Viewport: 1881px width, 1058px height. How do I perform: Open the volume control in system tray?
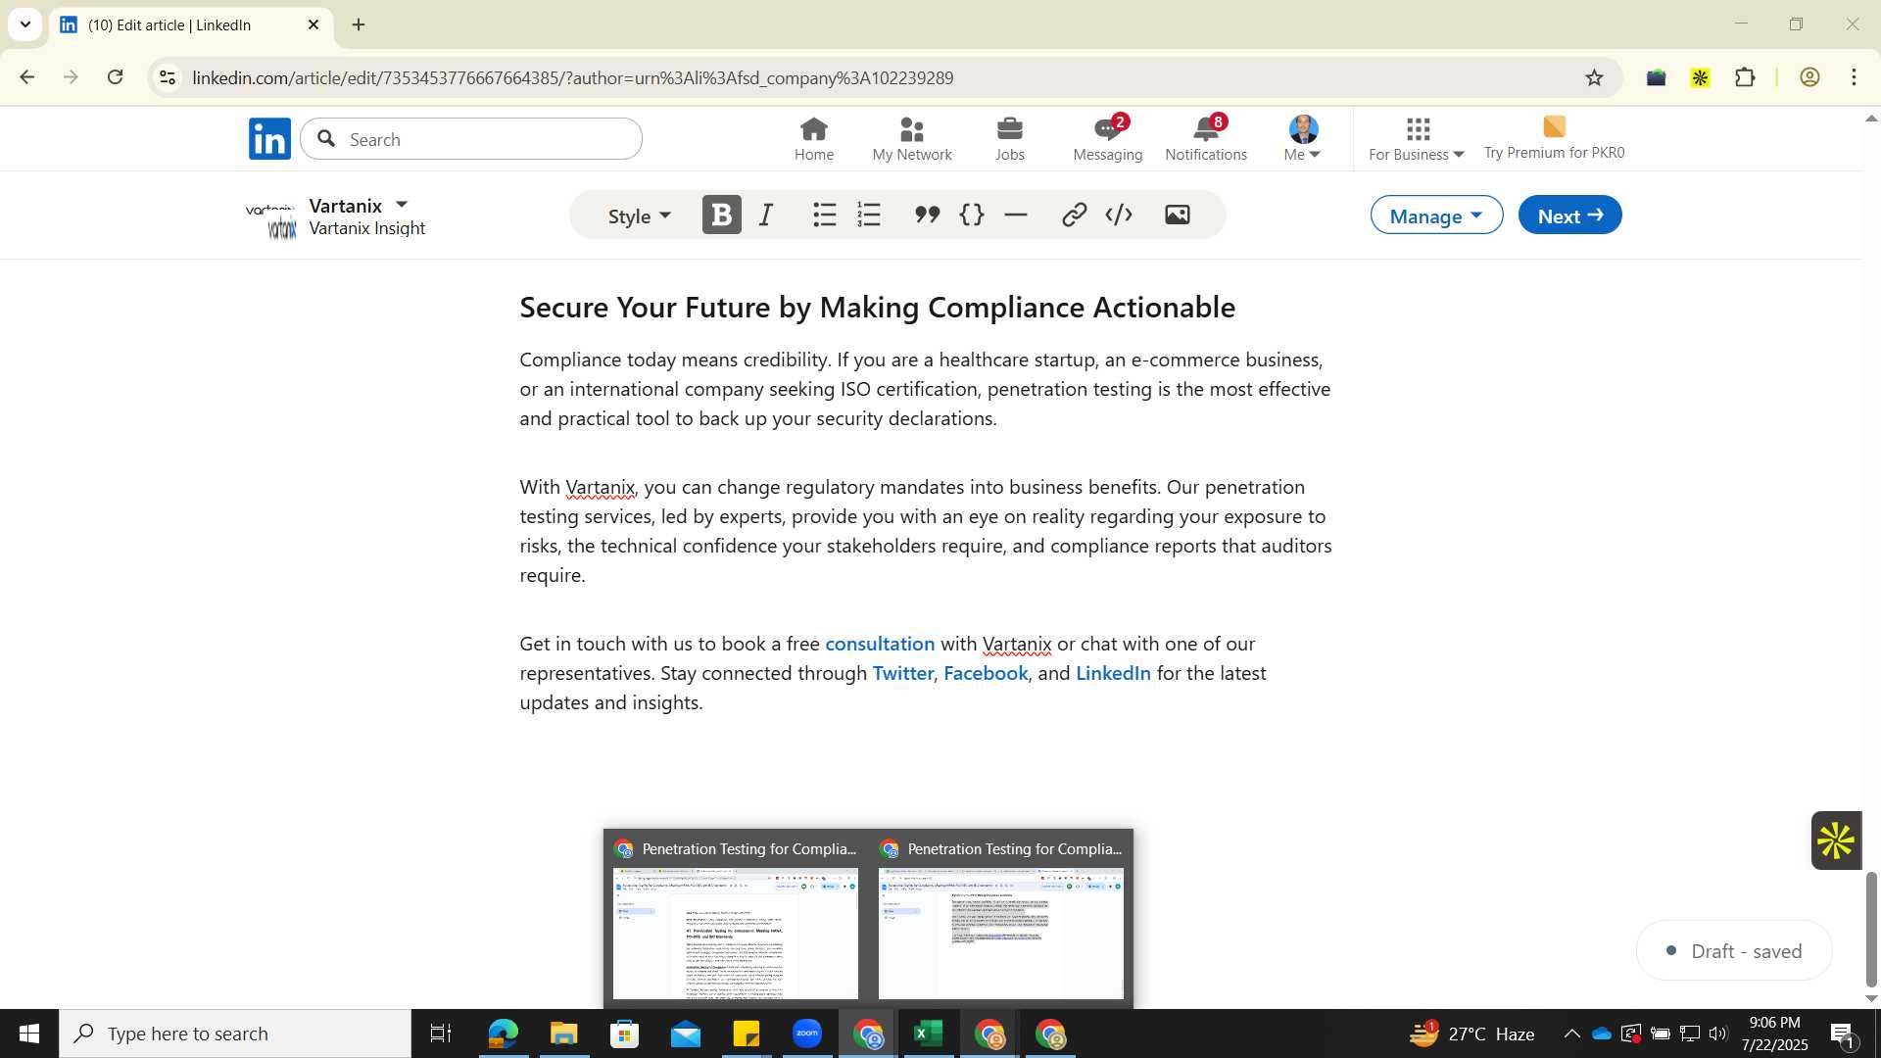(1718, 1034)
